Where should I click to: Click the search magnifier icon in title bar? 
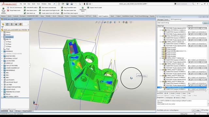coord(193,4)
